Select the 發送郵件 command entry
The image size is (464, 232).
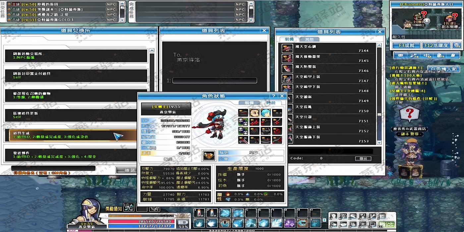point(76,154)
